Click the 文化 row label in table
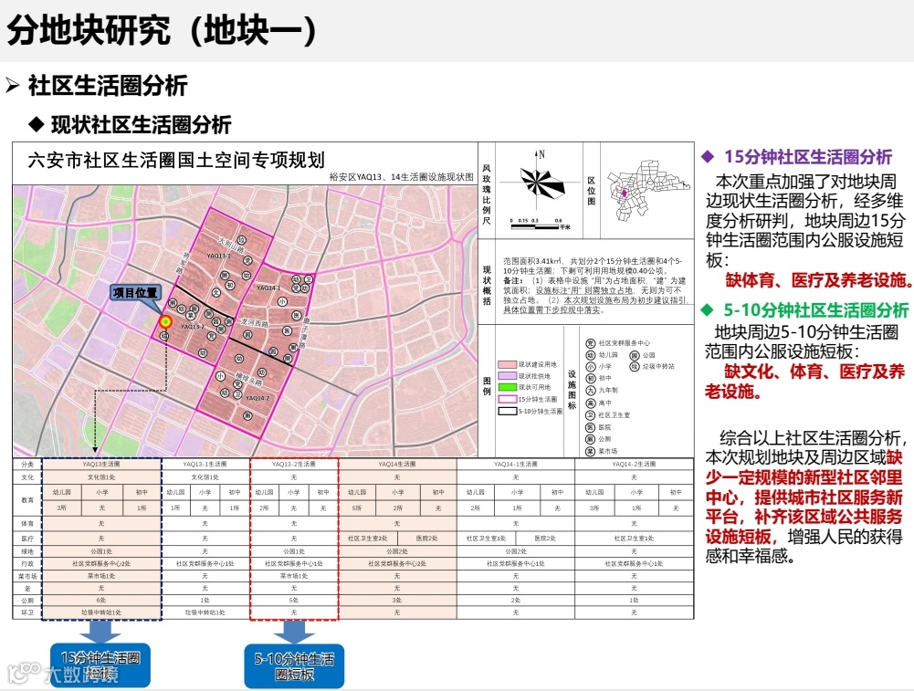The width and height of the screenshot is (914, 691). click(x=27, y=477)
